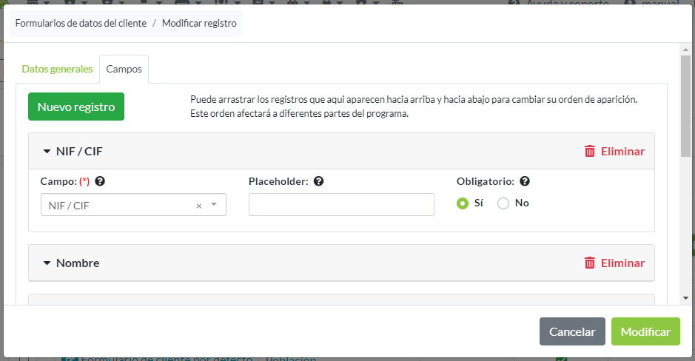Click the help icon next to Obligatorio
The width and height of the screenshot is (695, 361).
pos(525,181)
